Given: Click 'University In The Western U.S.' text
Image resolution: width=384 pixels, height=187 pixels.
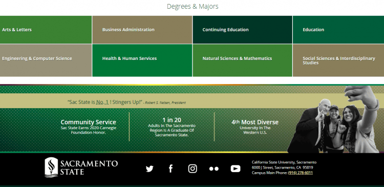Looking at the screenshot, I should pos(255,130).
